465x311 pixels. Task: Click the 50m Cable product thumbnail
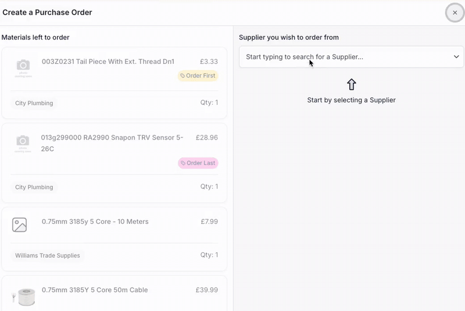23,296
